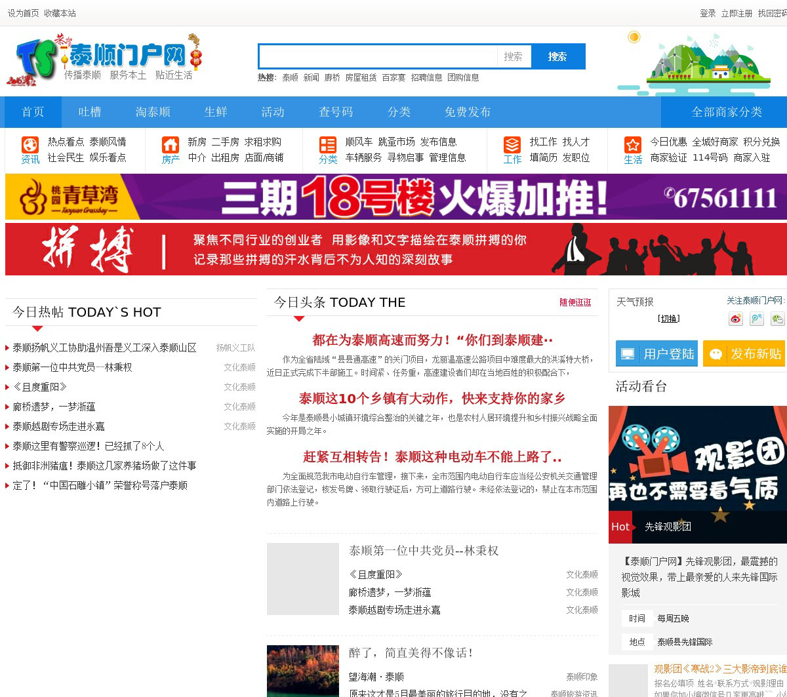787x697 pixels.
Task: Click the 泰顺门户网 site logo
Action: coord(106,59)
